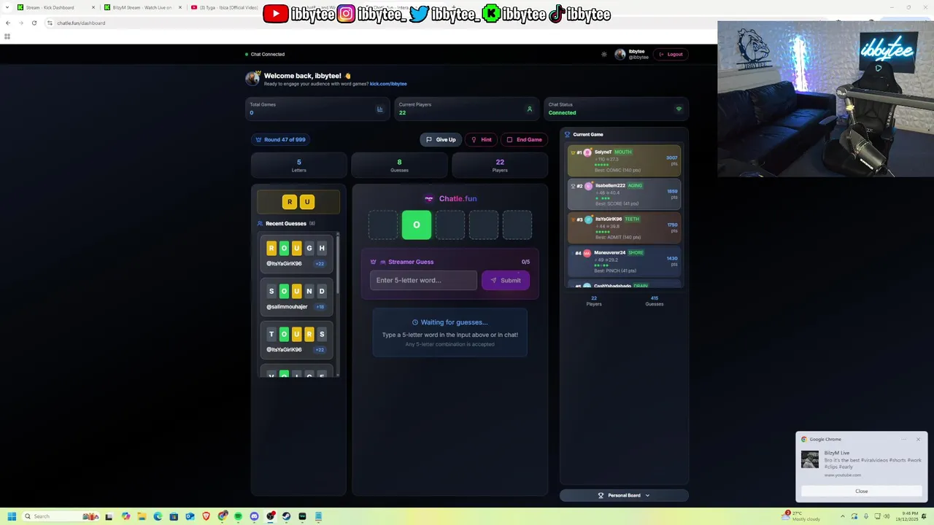Click the yellow U hint tile
Image resolution: width=934 pixels, height=525 pixels.
[x=307, y=202]
